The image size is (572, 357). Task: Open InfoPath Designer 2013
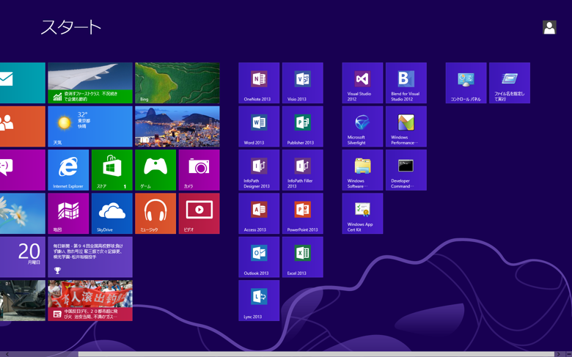(259, 170)
